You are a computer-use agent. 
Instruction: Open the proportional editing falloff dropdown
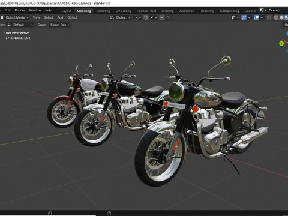click(169, 17)
